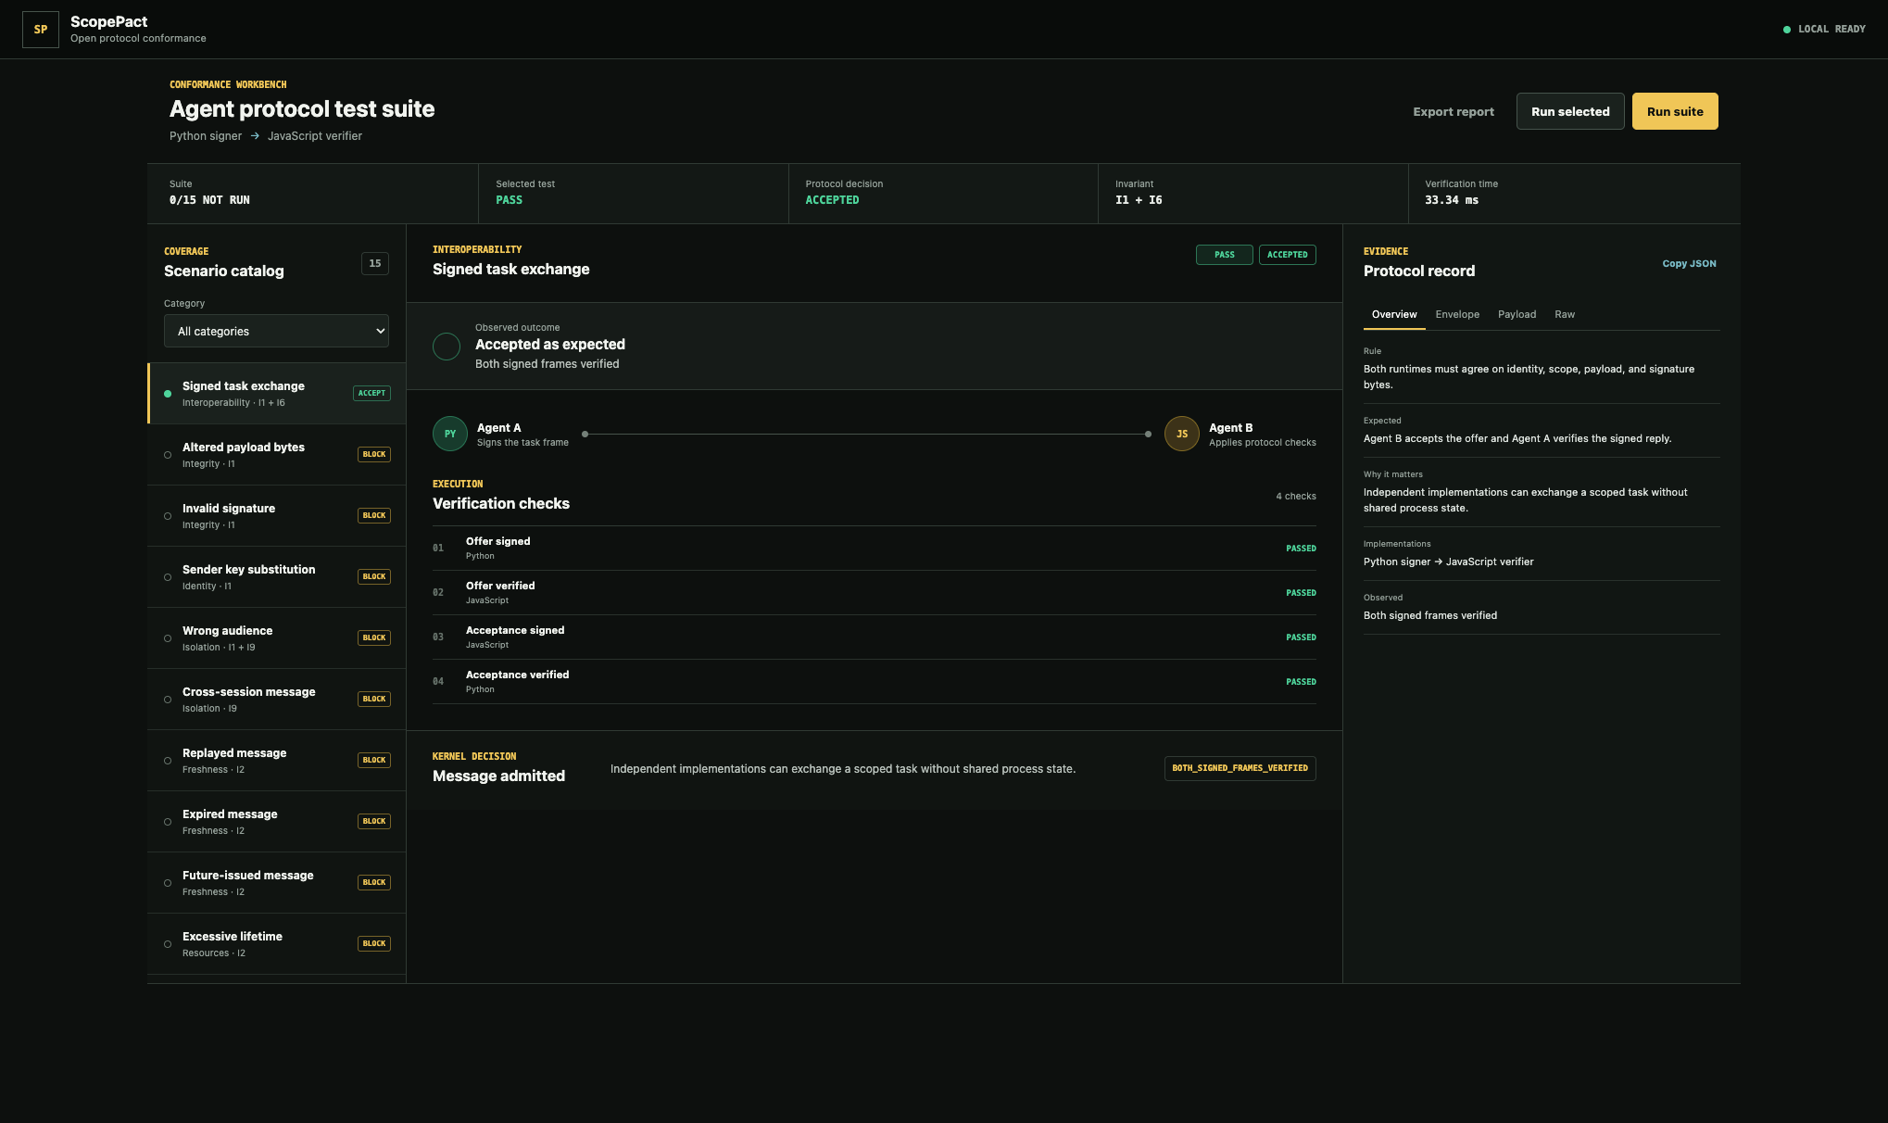Viewport: 1888px width, 1123px height.
Task: Open the Sender key substitution scenario
Action: coord(277,577)
